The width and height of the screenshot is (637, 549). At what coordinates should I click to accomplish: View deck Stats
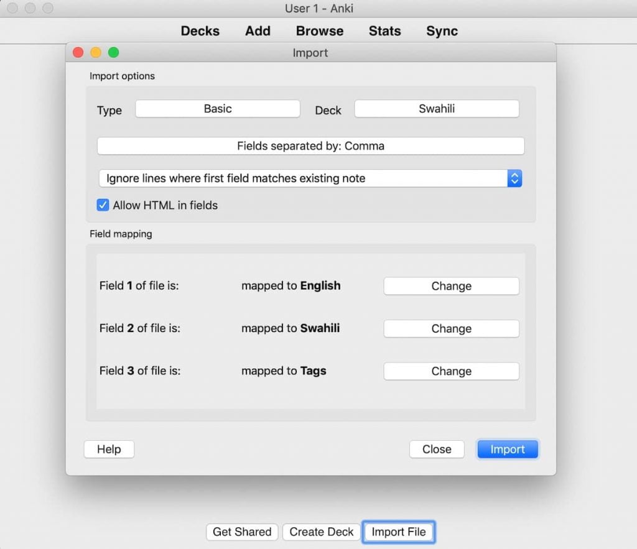[384, 30]
